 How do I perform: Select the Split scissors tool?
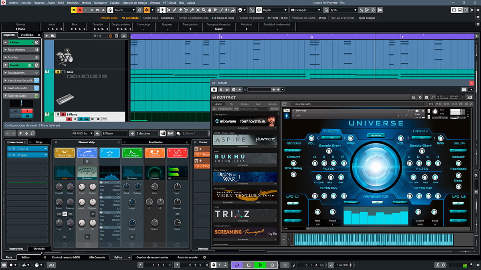(x=186, y=10)
